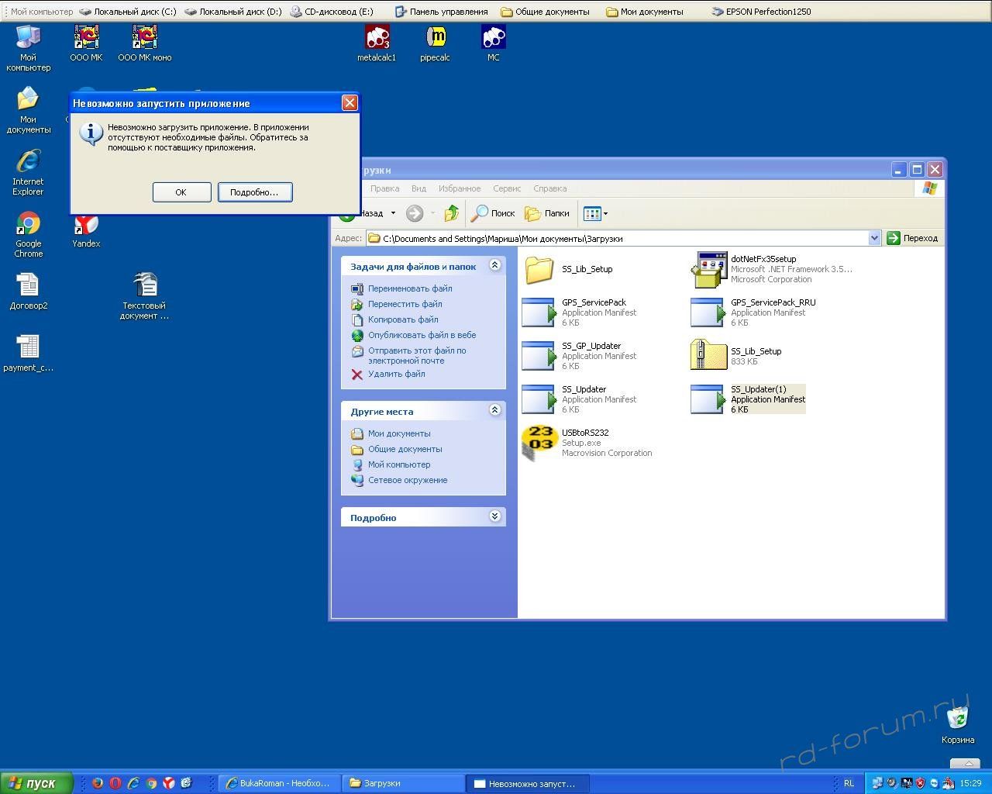Click the 'Подробно...' button in dialog
Viewport: 992px width, 794px height.
pos(254,192)
